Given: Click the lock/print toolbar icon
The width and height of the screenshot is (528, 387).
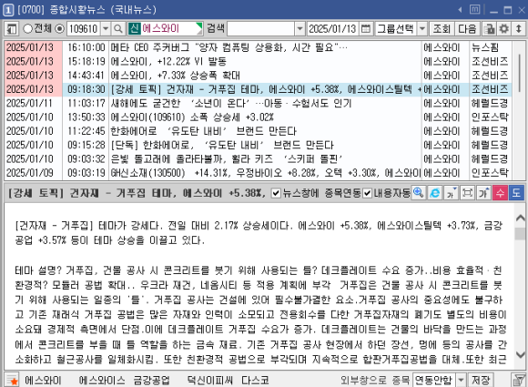Looking at the screenshot, I should click(489, 29).
